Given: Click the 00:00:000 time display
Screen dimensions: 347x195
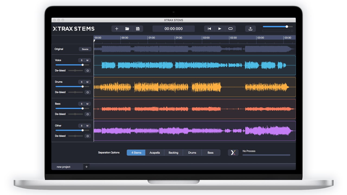Looking at the screenshot, I should click(x=173, y=29).
